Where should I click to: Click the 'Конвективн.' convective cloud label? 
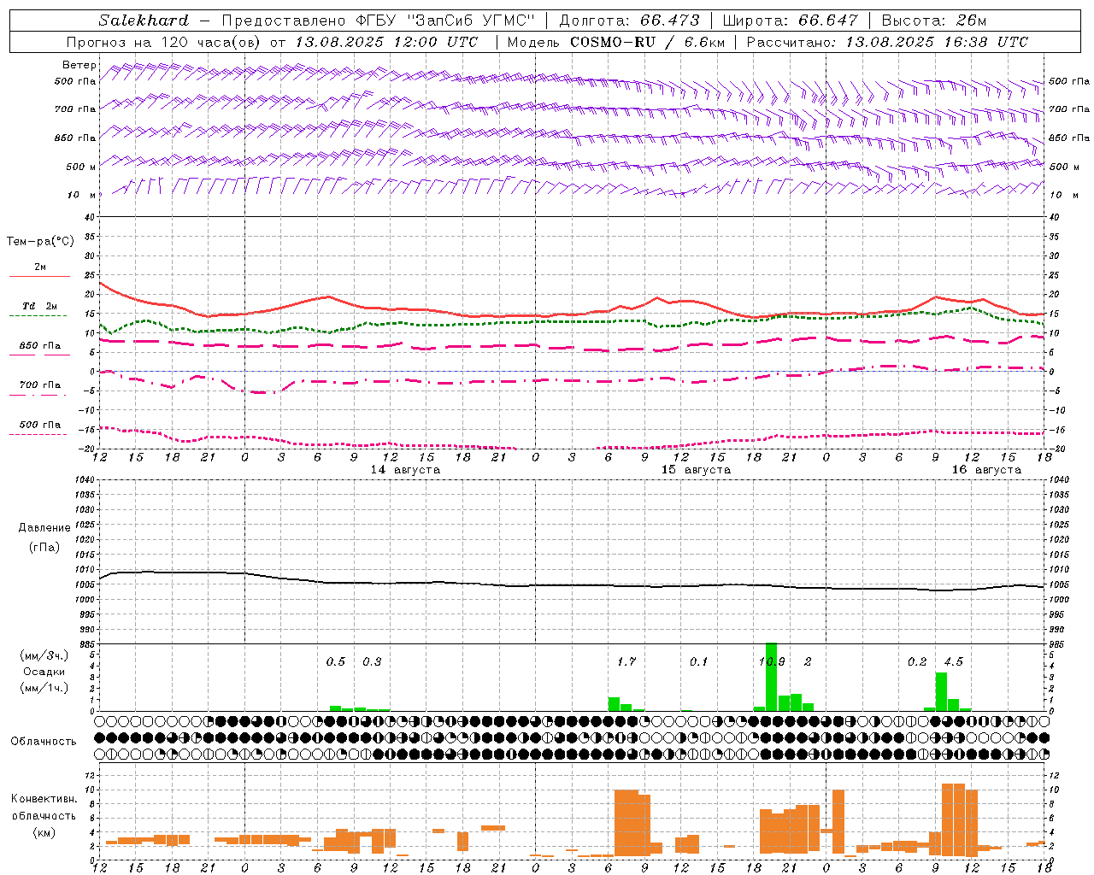pos(44,799)
